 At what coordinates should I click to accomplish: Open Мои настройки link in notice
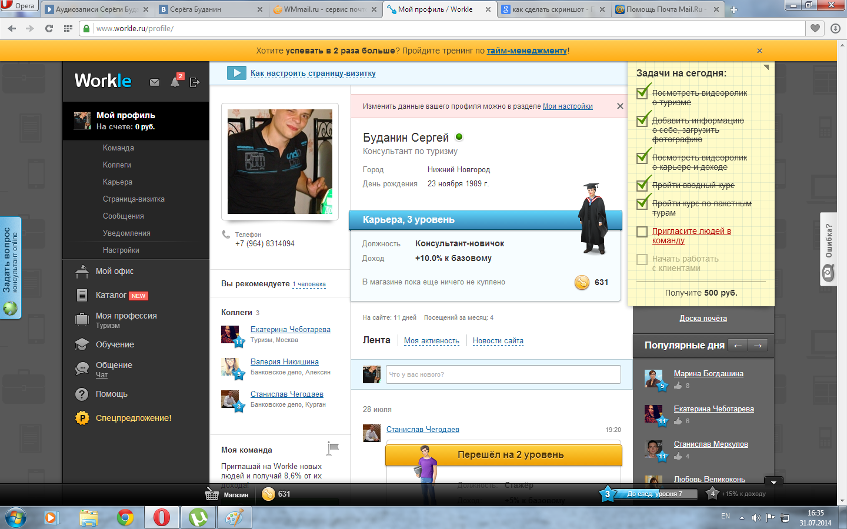(568, 106)
